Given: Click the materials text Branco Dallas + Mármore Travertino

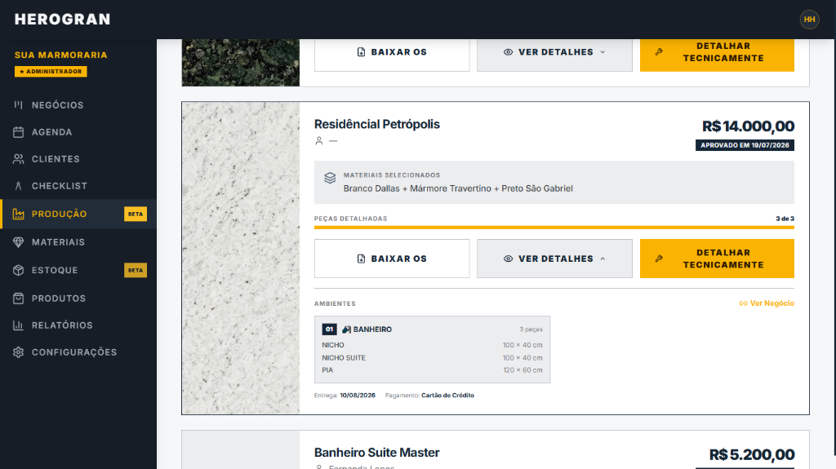Looking at the screenshot, I should click(x=458, y=188).
